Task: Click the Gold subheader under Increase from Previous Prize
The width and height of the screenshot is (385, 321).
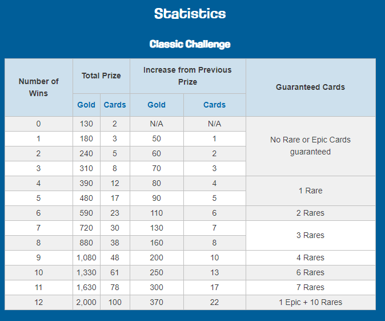Action: [x=157, y=105]
